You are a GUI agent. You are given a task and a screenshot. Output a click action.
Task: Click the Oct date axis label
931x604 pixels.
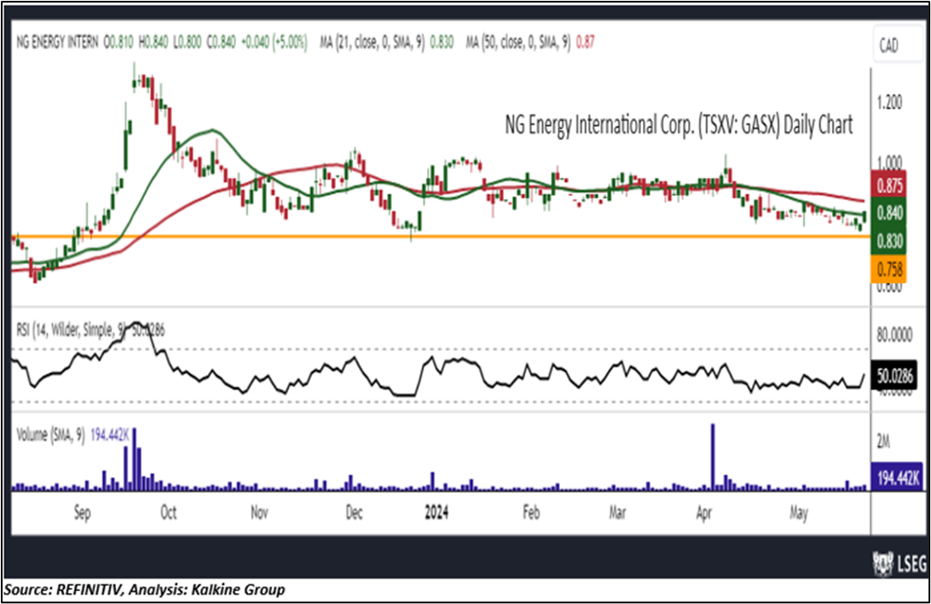click(x=169, y=512)
